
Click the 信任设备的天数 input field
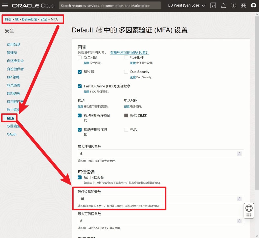[x=157, y=199]
